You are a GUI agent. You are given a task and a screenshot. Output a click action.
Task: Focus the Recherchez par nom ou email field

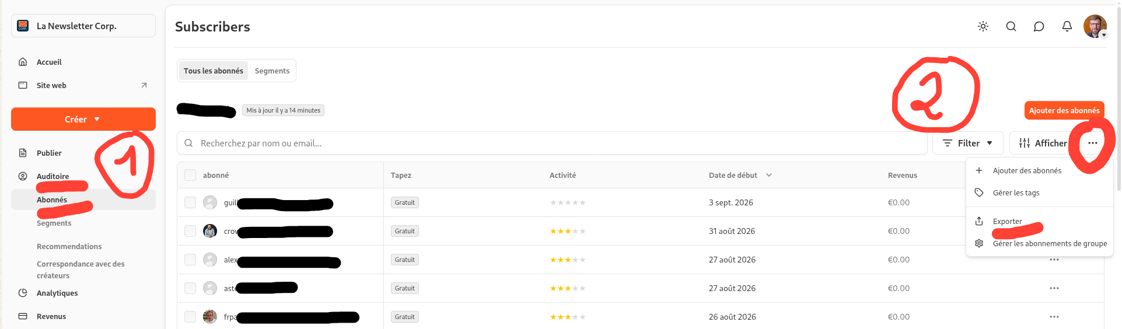(552, 143)
